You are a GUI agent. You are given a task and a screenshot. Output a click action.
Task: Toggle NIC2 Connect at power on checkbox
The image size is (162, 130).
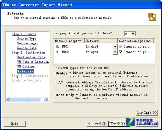[x=121, y=52]
